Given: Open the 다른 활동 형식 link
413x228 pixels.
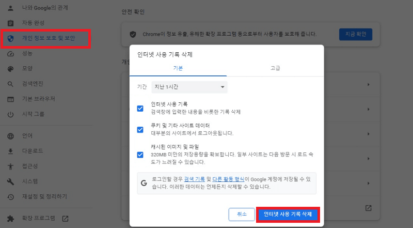Looking at the screenshot, I should click(x=228, y=179).
